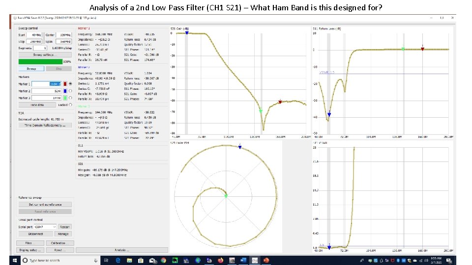The width and height of the screenshot is (472, 265).
Task: Switch to PowerPoint on the taskbar
Action: (266, 261)
